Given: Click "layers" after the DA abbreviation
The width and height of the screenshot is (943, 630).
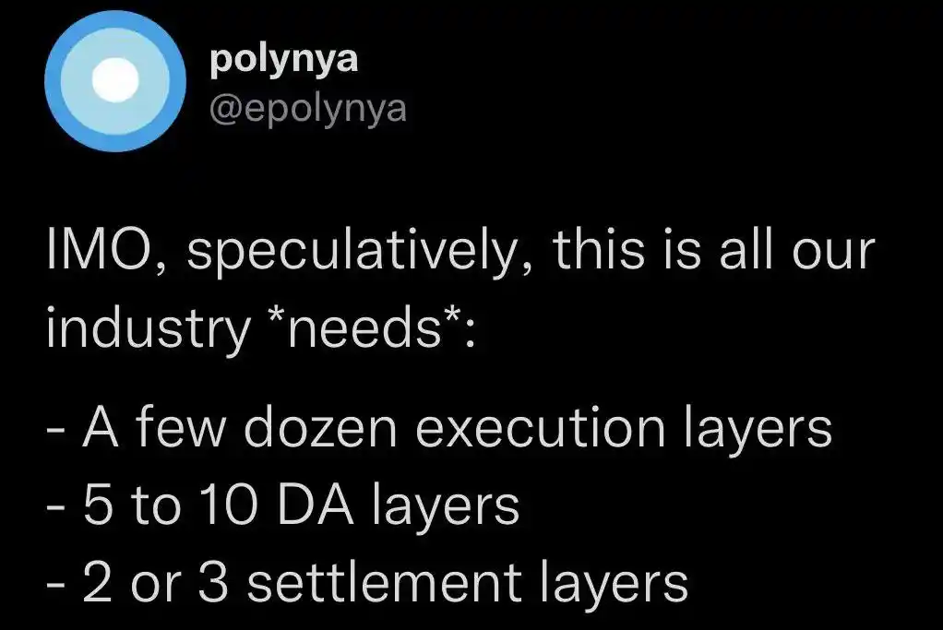Looking at the screenshot, I should tap(446, 506).
